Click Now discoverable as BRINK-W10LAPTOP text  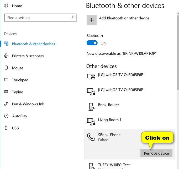(122, 53)
